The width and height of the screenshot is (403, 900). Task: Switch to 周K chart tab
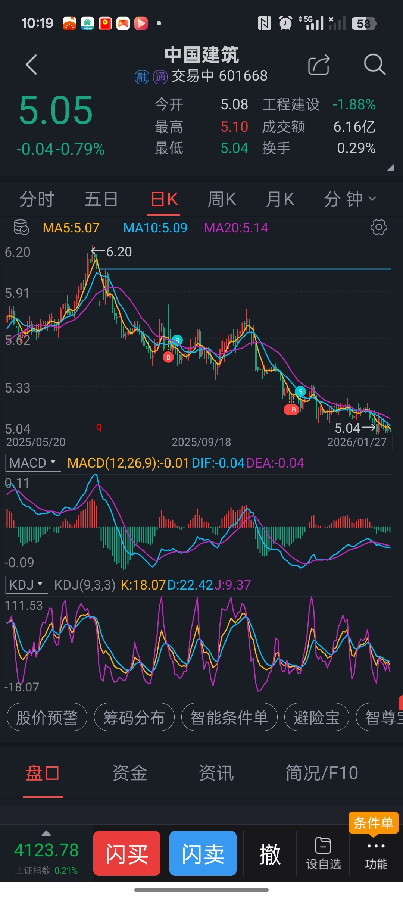[x=222, y=199]
